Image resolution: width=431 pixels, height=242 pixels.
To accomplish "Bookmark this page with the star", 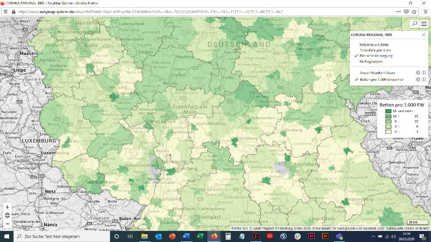I will (x=414, y=12).
